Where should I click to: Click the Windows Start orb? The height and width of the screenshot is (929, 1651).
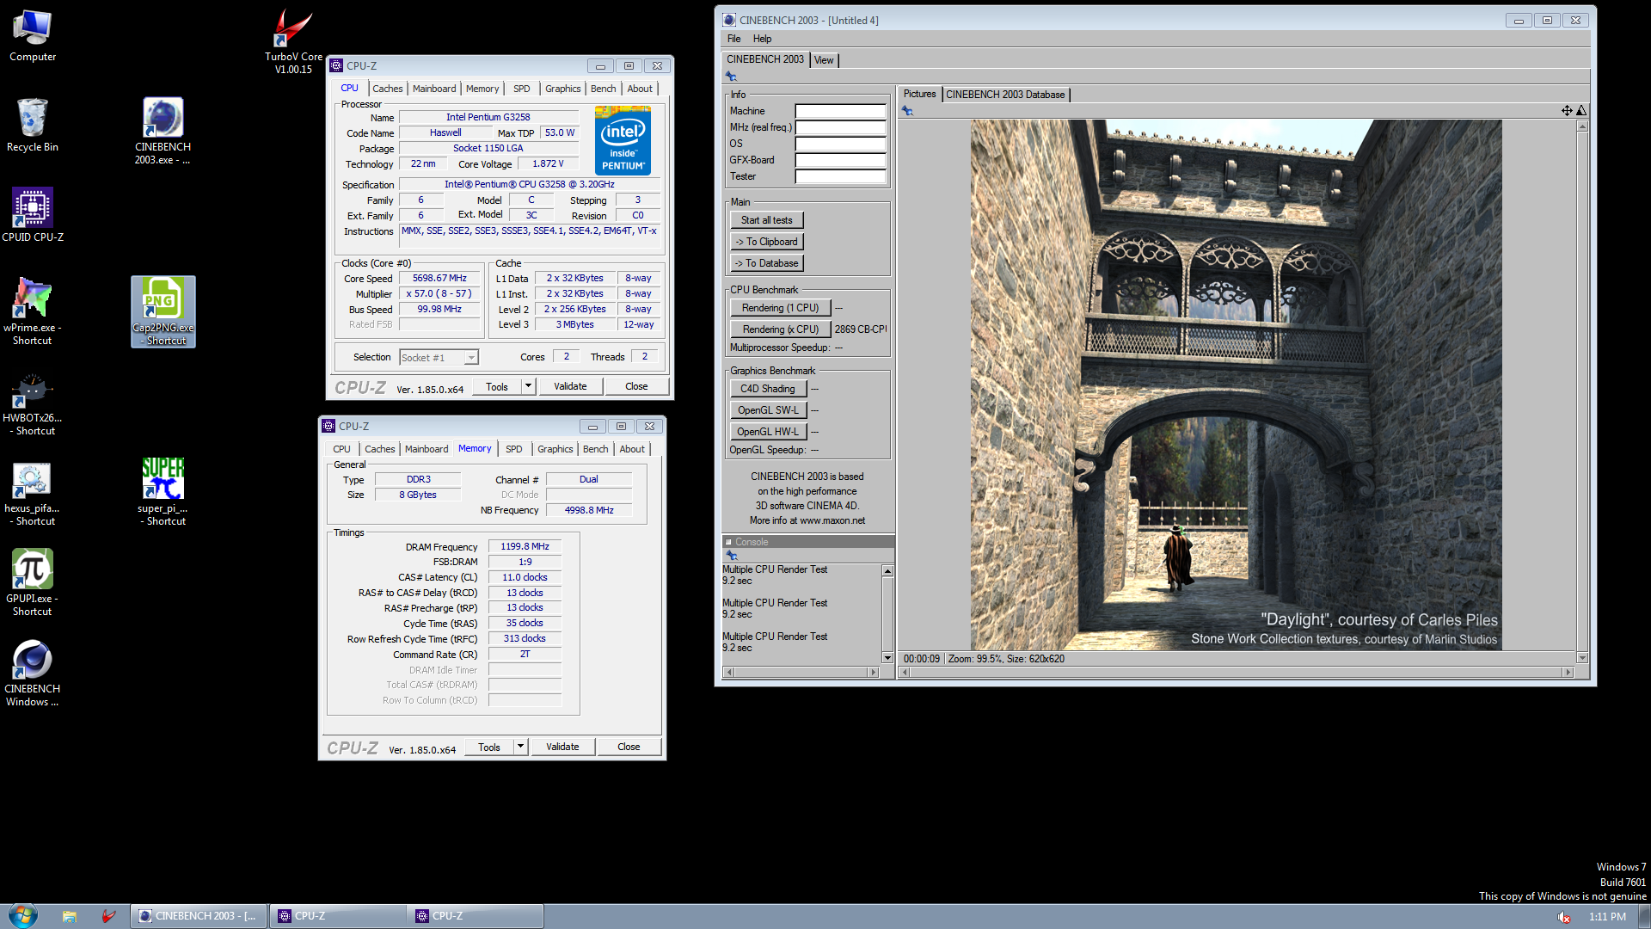pos(22,916)
